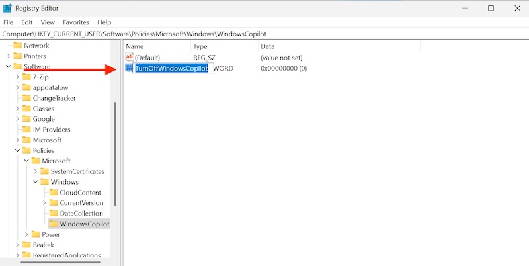
Task: Expand the CurrentVersion key
Action: (x=44, y=203)
